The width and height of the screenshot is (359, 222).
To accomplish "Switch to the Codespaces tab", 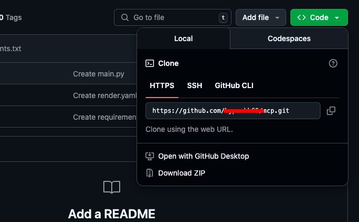I will pos(289,38).
